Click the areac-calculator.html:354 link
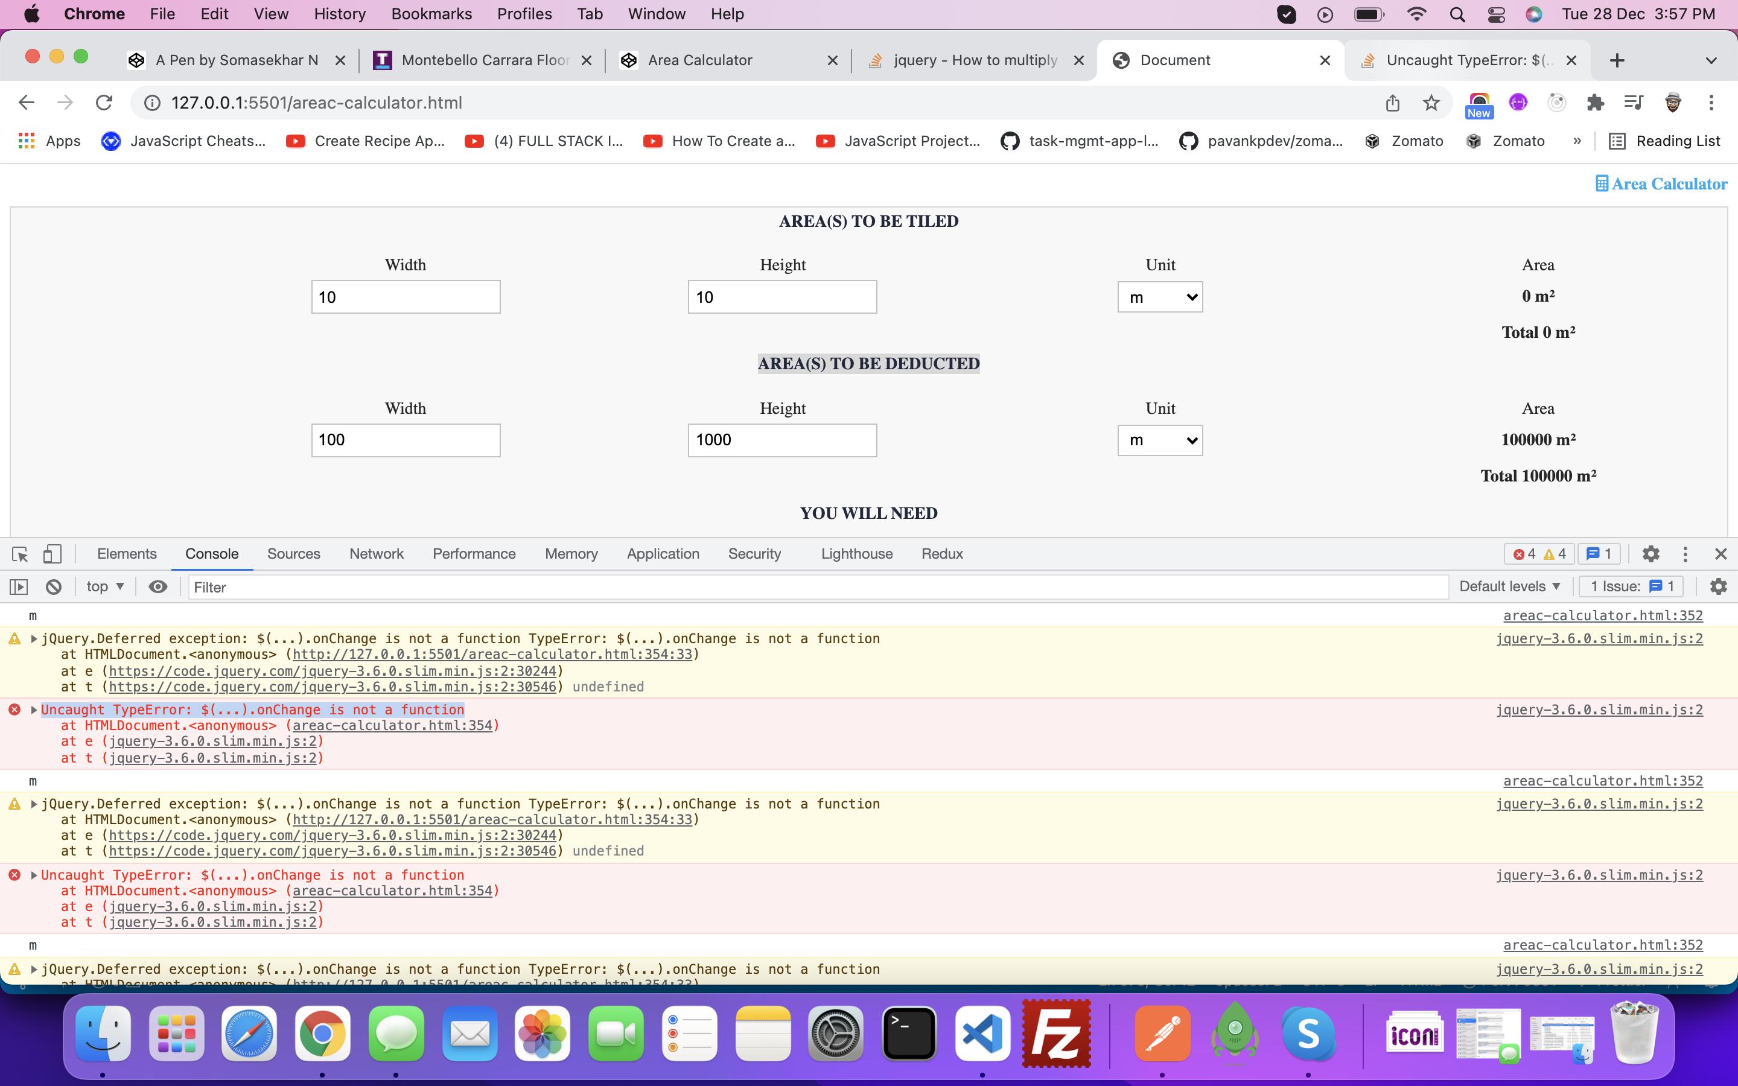1738x1086 pixels. [392, 726]
